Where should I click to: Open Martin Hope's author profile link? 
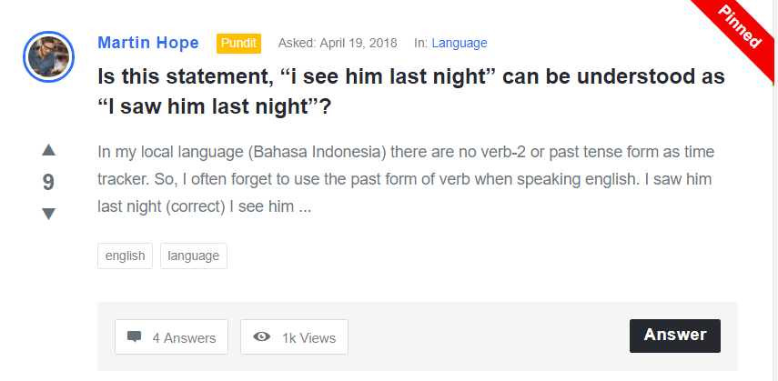click(147, 43)
